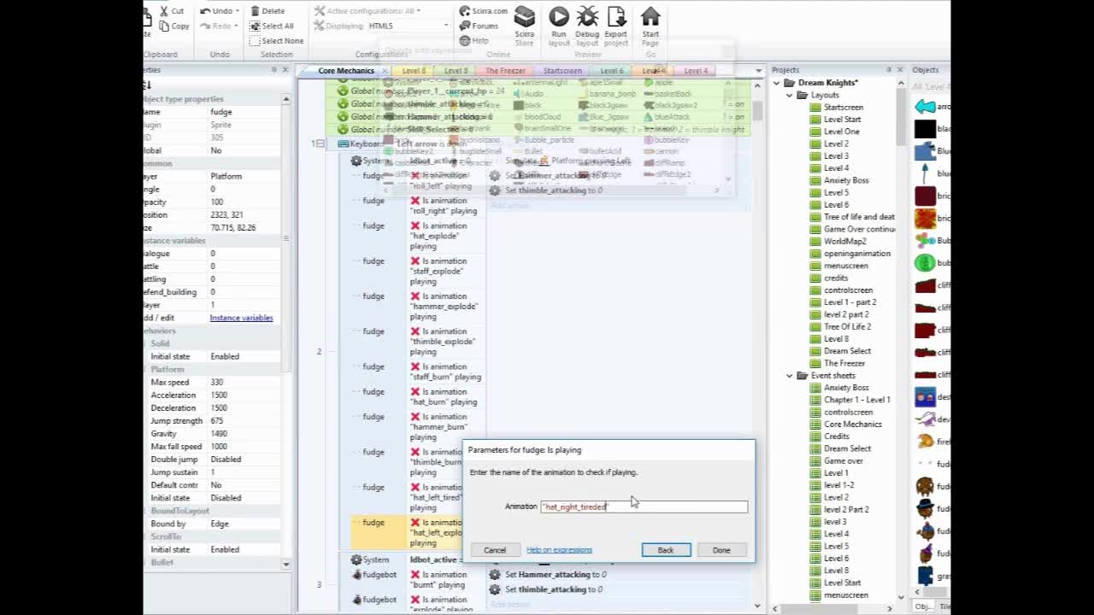
Task: Select the blue jigsaw object thumbnail
Action: click(925, 151)
